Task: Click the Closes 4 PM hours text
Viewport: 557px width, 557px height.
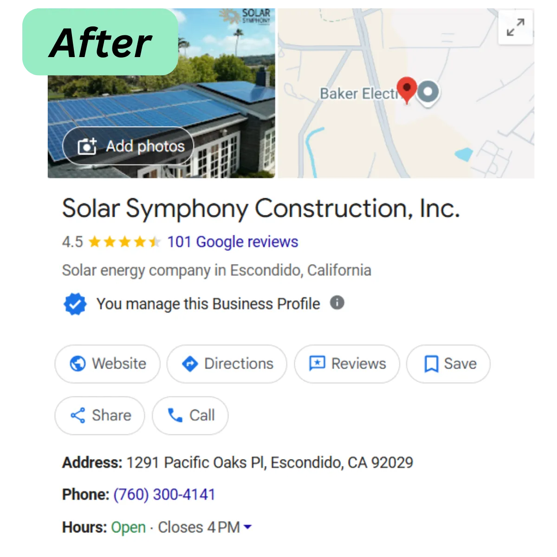Action: (x=199, y=527)
